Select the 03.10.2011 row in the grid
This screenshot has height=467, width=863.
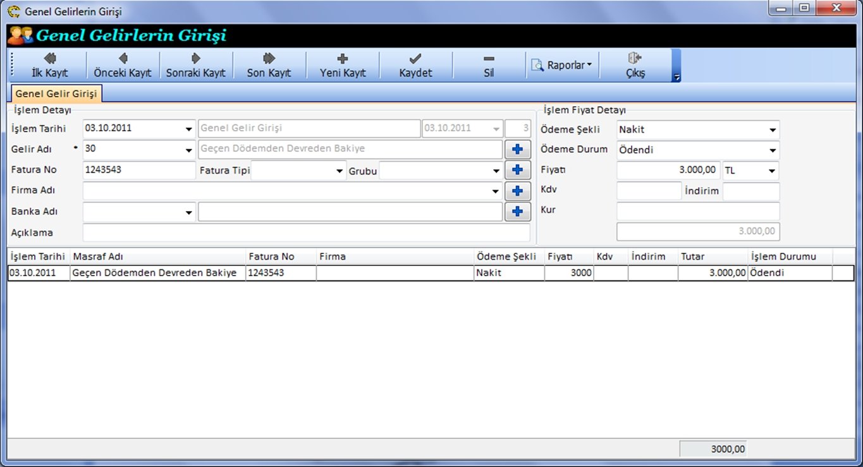(x=38, y=273)
